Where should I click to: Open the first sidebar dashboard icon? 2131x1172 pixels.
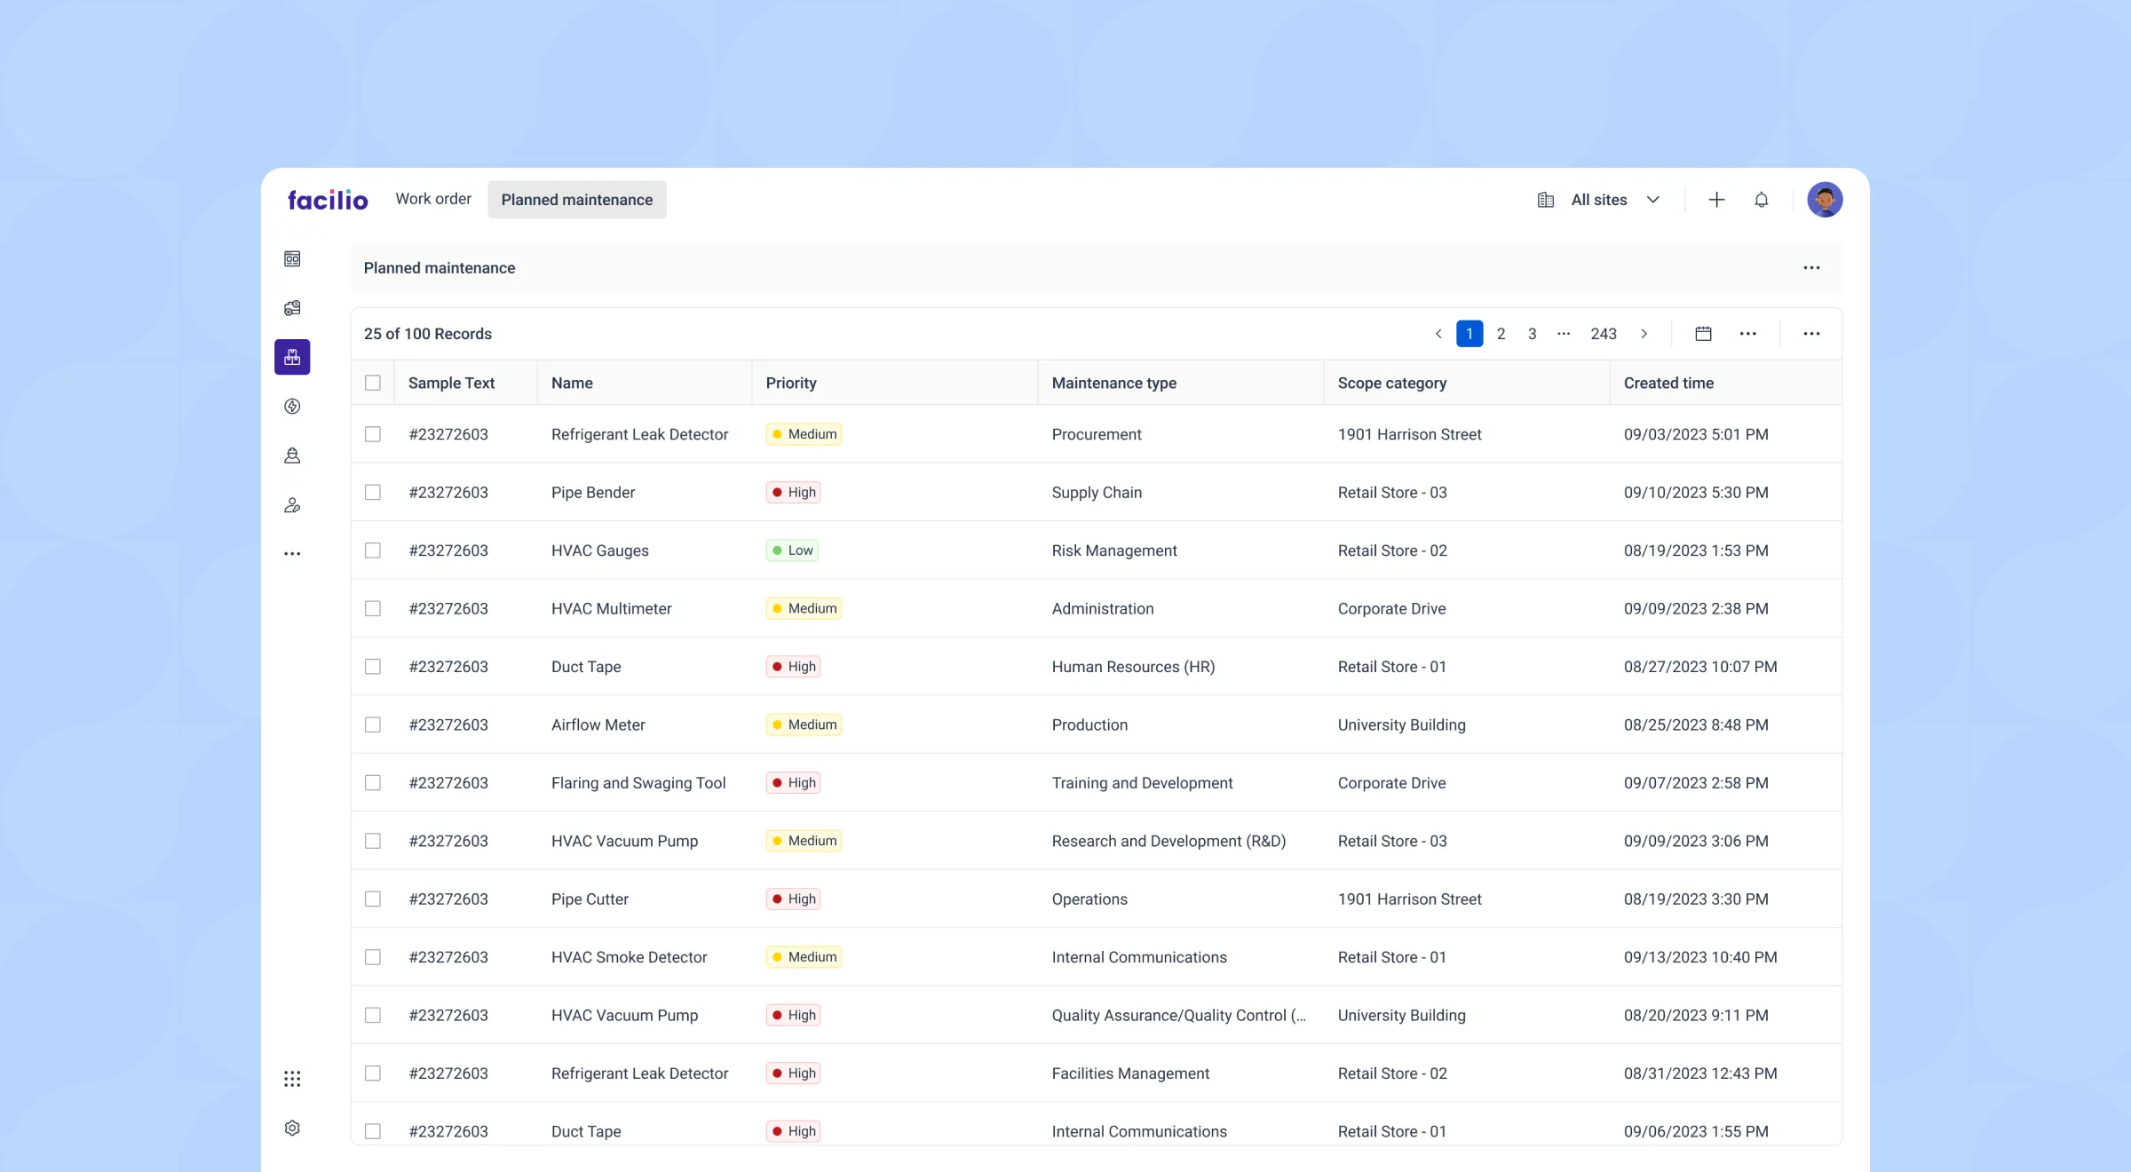point(292,258)
